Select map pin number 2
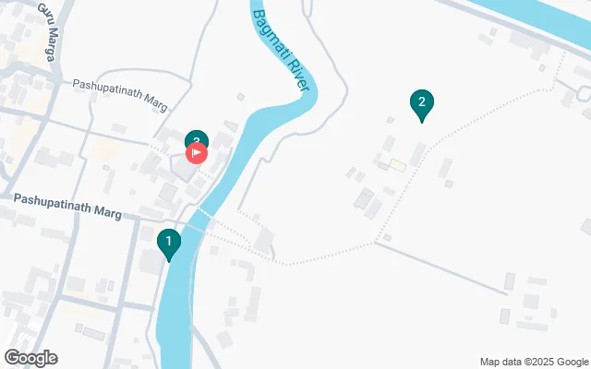 pos(422,105)
